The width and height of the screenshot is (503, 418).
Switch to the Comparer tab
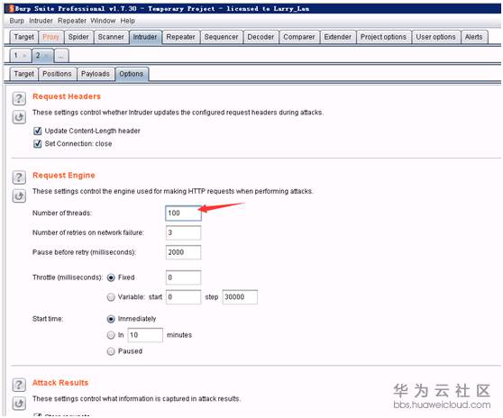(x=299, y=37)
